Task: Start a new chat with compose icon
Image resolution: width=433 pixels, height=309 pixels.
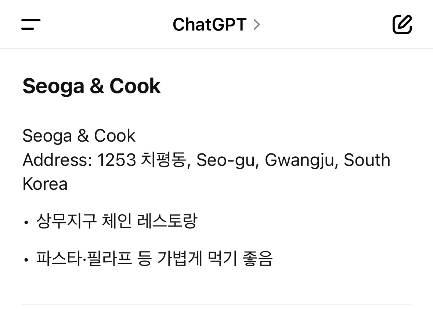Action: coord(402,25)
